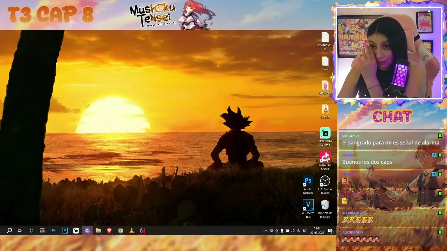Image resolution: width=447 pixels, height=251 pixels.
Task: Open the ESP input language indicator
Action: [x=305, y=230]
